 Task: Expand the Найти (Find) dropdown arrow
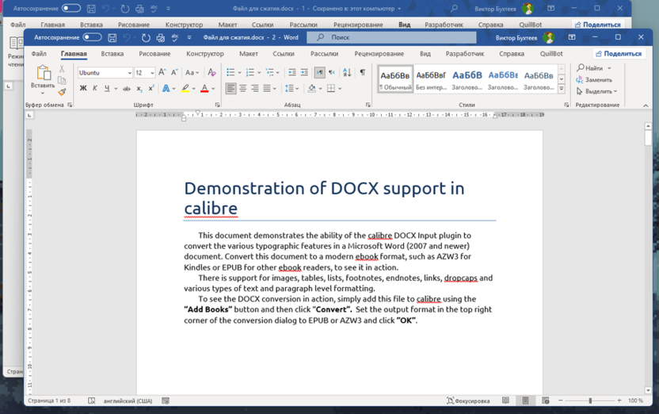point(609,68)
